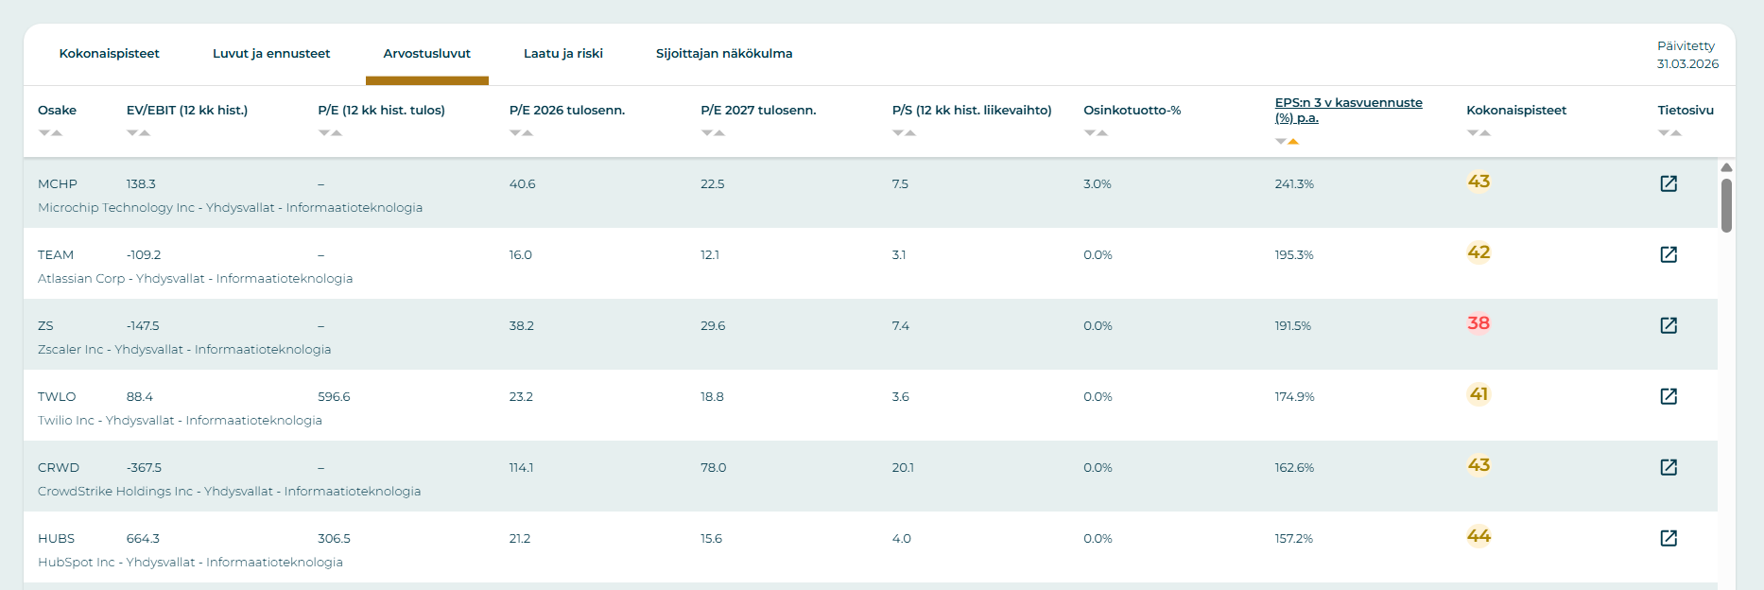Open the CrowdStrike info page icon

pyautogui.click(x=1669, y=467)
